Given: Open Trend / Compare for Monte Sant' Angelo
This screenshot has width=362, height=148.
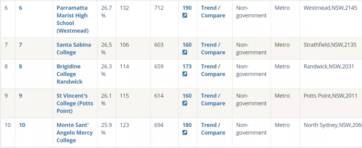Looking at the screenshot, I should 213,129.
